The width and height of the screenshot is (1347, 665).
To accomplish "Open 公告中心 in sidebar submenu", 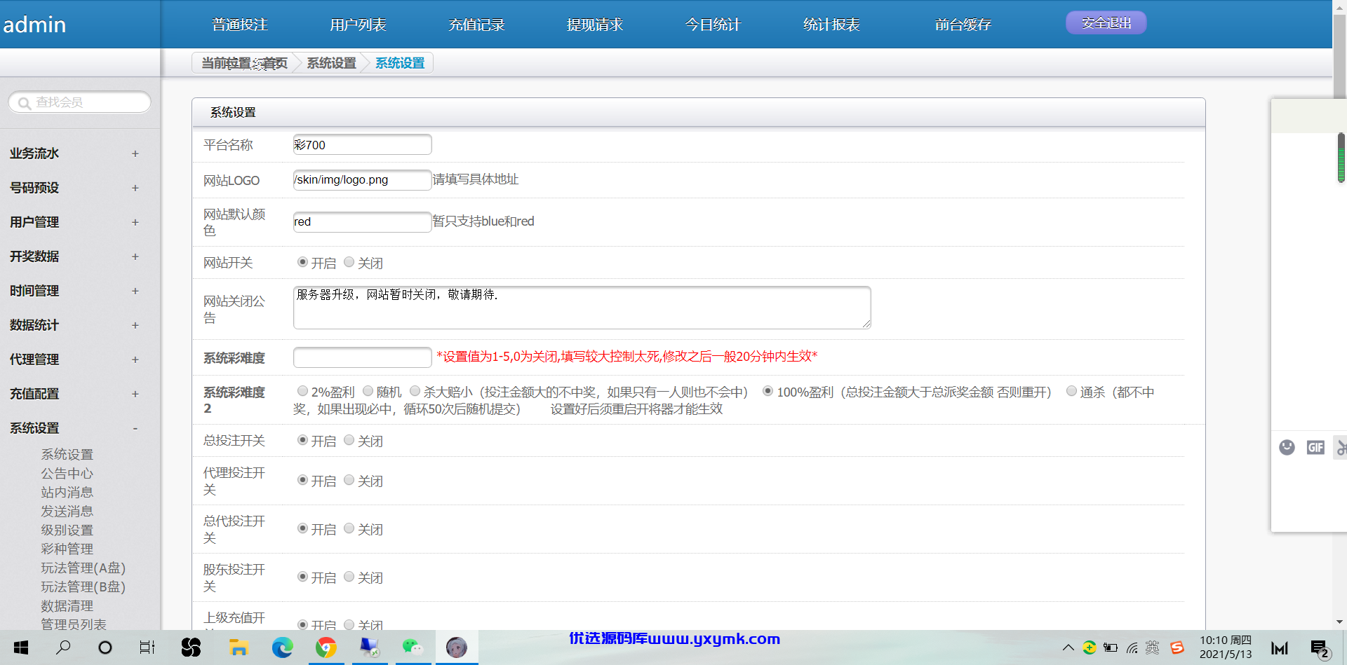I will click(x=67, y=474).
